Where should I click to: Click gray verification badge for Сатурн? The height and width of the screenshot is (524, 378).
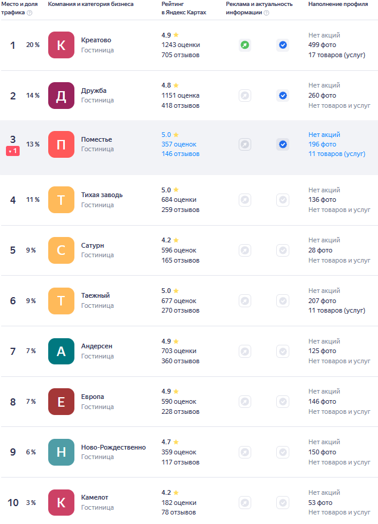[283, 250]
